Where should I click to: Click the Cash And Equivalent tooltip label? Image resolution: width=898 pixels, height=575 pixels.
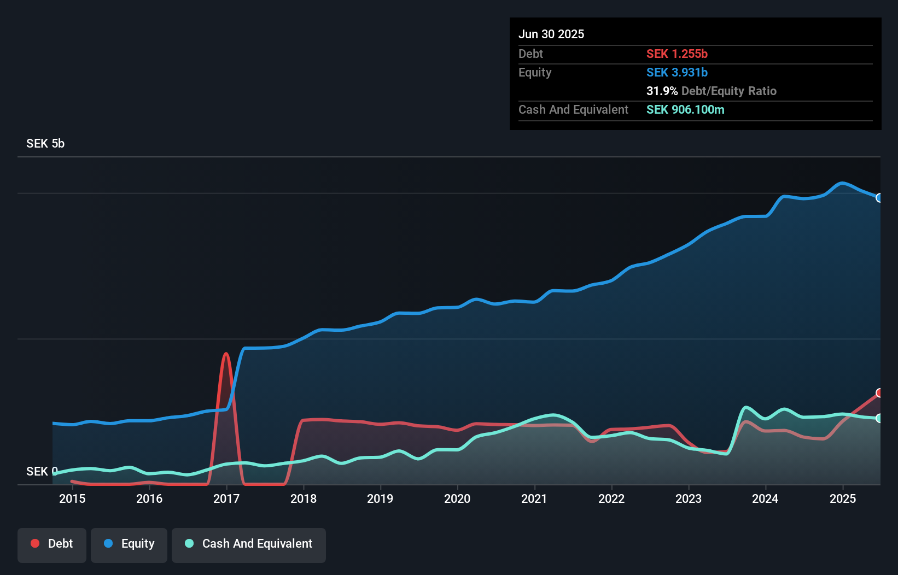coord(573,110)
